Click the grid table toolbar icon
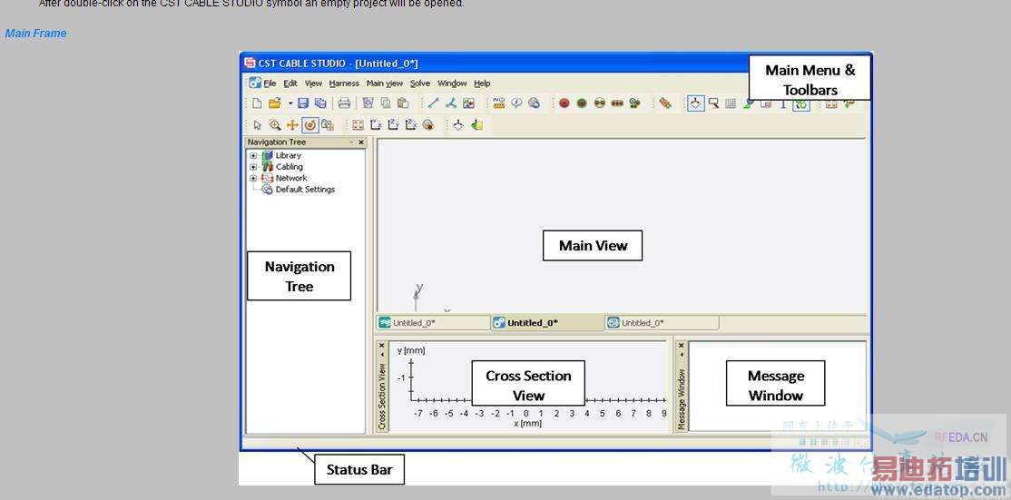This screenshot has height=500, width=1011. point(731,103)
